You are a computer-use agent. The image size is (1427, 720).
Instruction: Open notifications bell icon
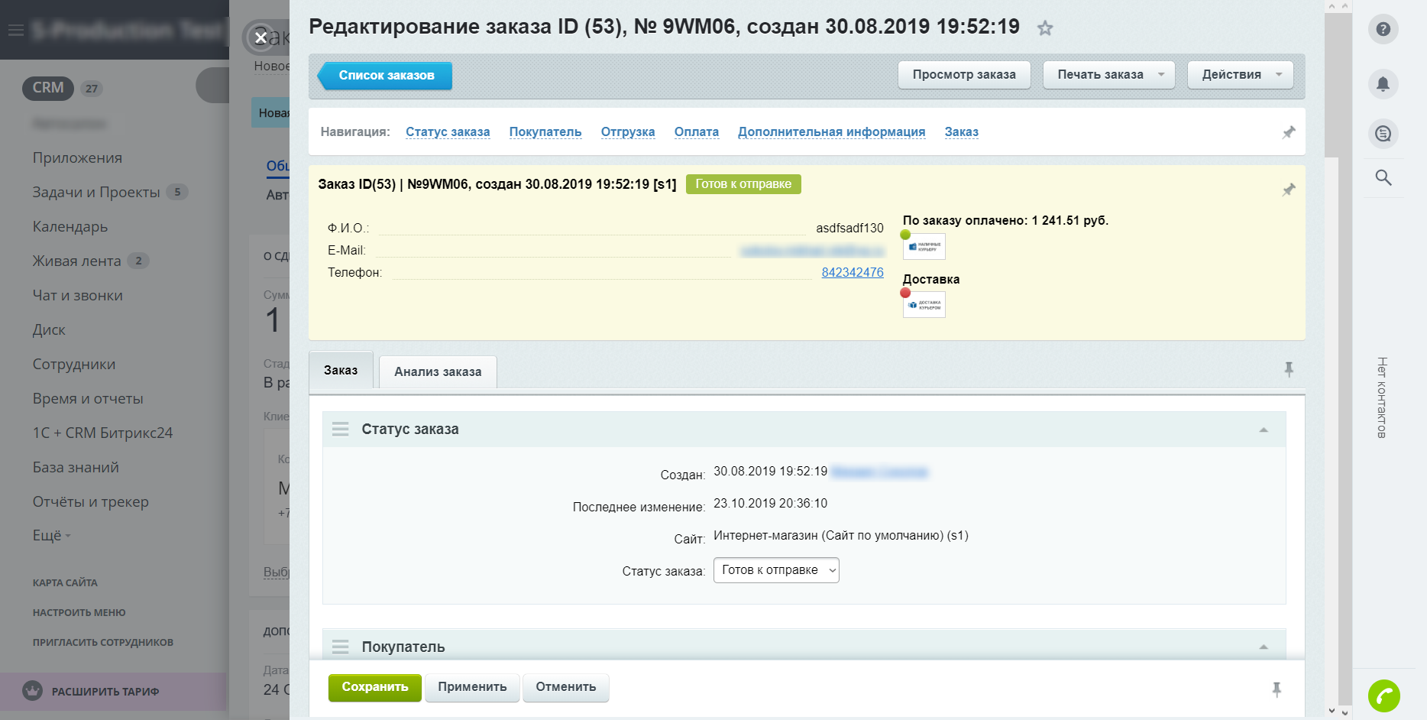[x=1383, y=83]
